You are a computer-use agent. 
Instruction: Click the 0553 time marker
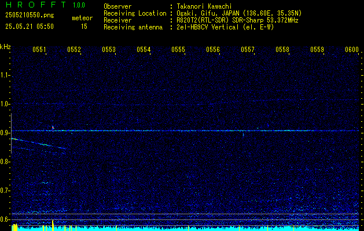109,49
